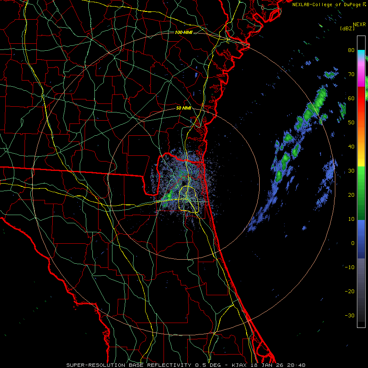Click the blue band of the dBZ color bar

coord(361,239)
